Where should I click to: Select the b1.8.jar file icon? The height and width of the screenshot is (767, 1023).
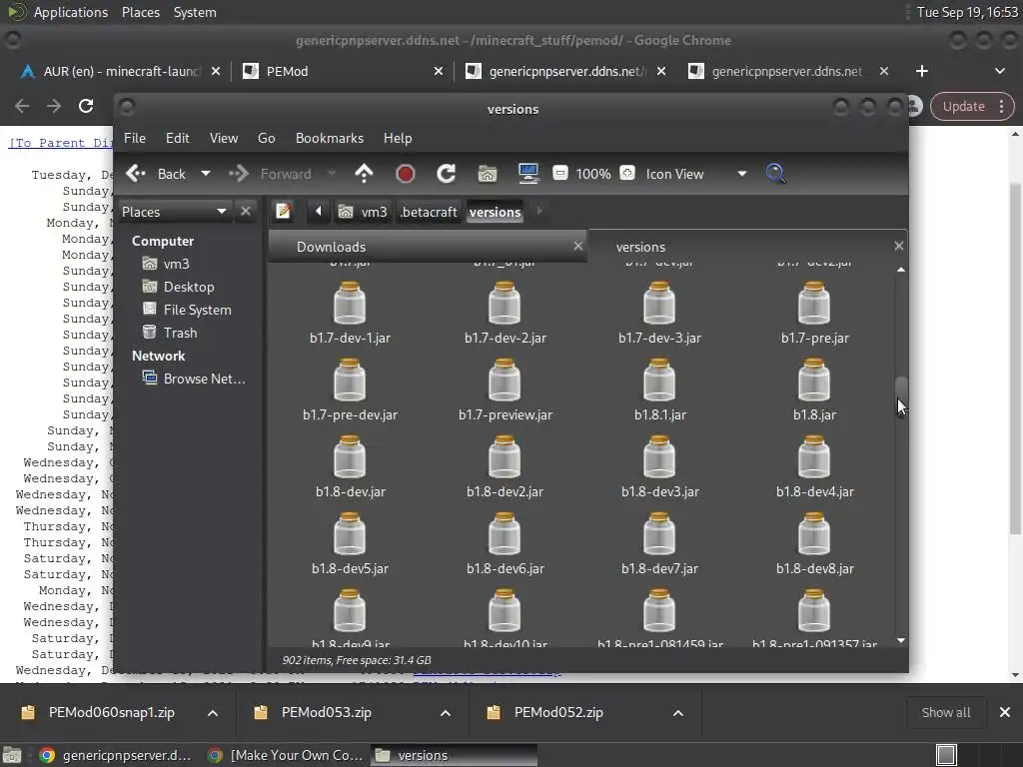point(814,381)
